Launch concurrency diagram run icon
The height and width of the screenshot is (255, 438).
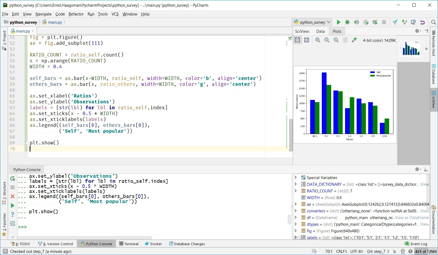[x=375, y=22]
